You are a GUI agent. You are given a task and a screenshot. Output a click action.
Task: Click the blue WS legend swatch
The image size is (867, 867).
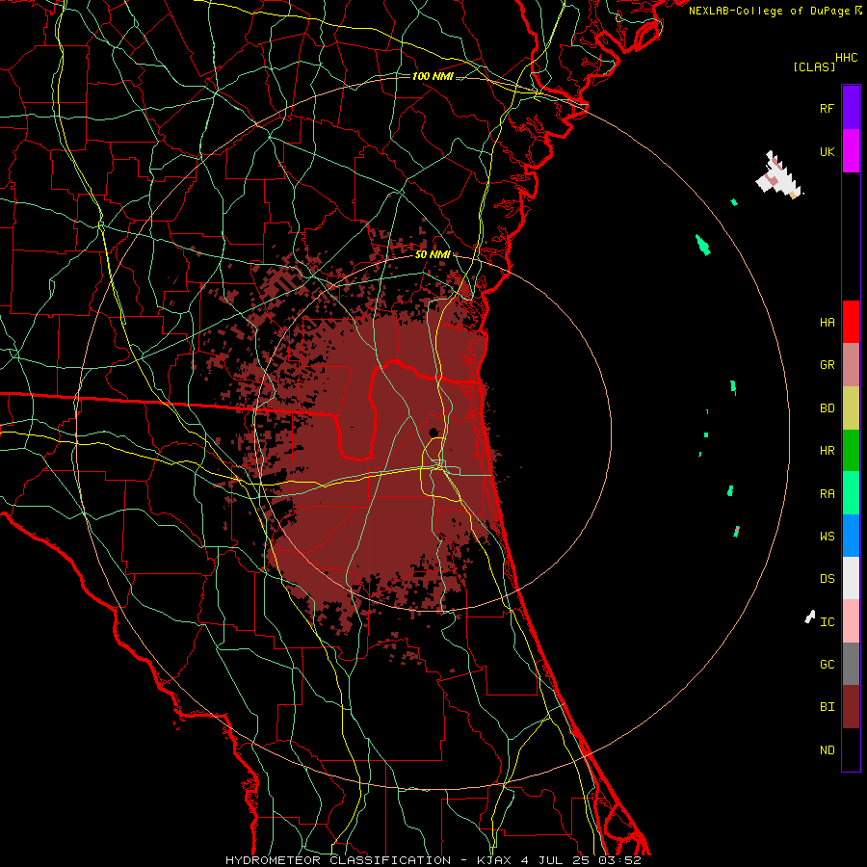pyautogui.click(x=851, y=536)
